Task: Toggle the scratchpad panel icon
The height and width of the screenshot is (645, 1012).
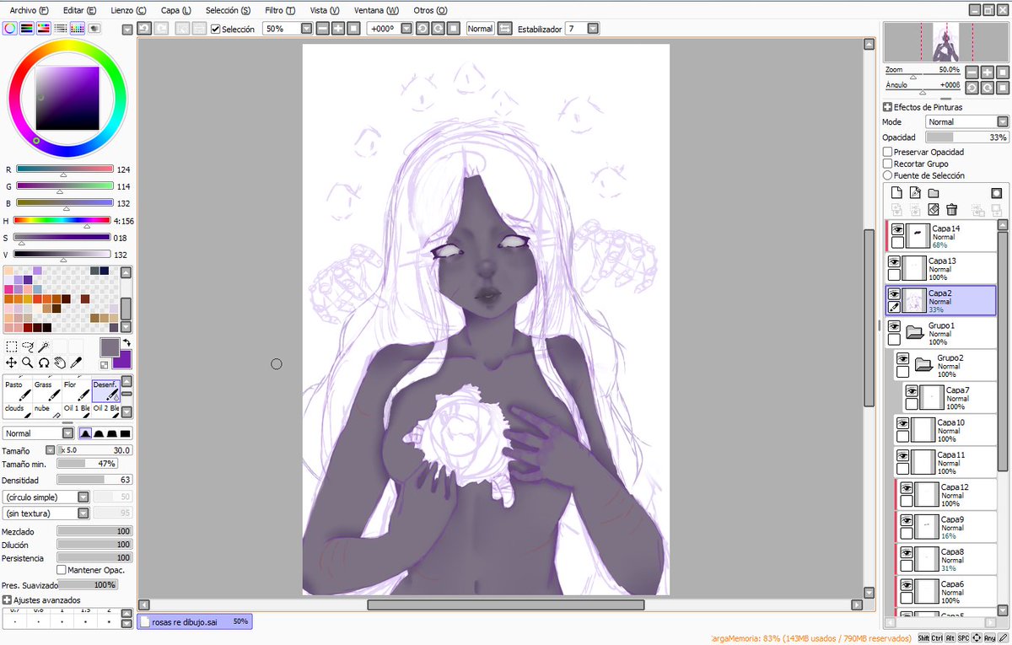Action: [94, 28]
